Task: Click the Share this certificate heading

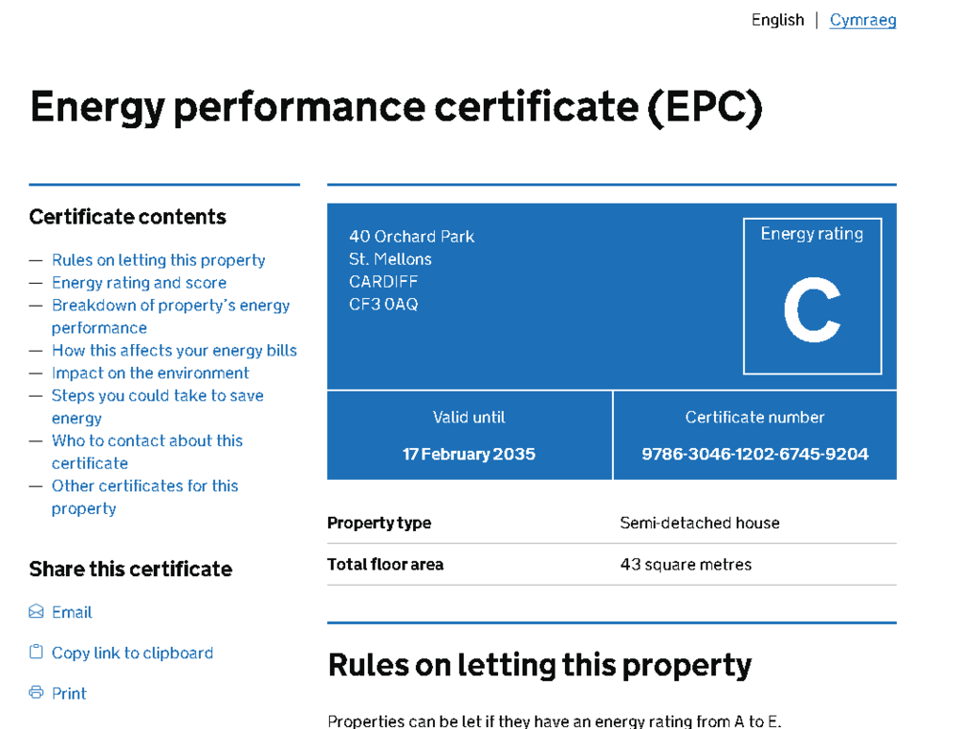Action: click(x=130, y=568)
